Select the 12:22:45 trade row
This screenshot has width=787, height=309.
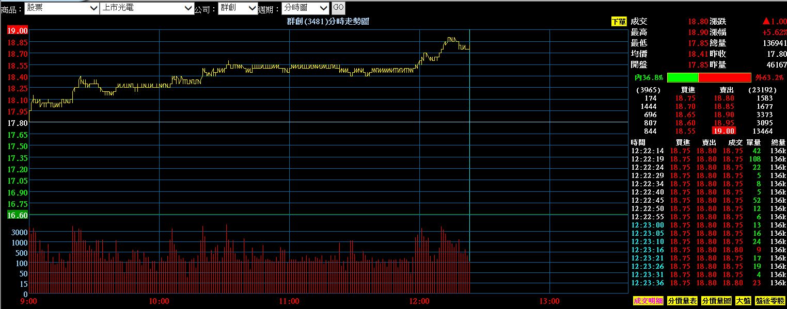click(709, 200)
